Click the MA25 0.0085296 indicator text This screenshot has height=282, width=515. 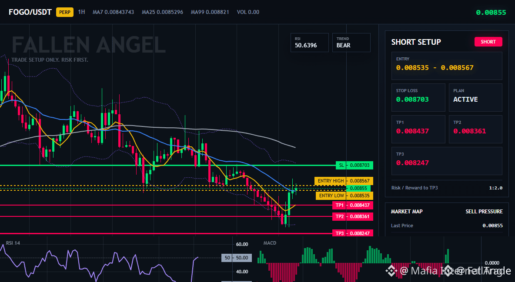click(x=163, y=12)
